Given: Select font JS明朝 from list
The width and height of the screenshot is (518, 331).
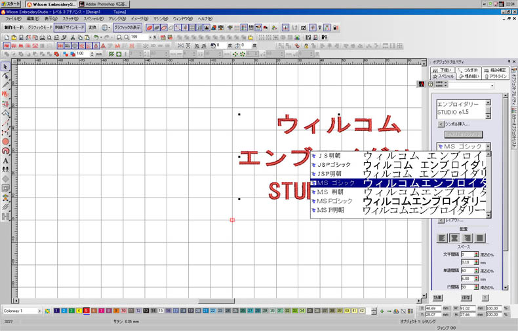Looking at the screenshot, I should (x=398, y=156).
